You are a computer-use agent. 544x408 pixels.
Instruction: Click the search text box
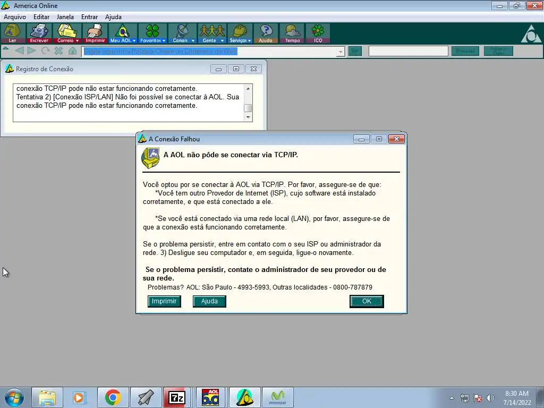pos(409,52)
